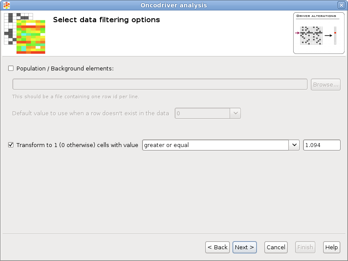Click the heatmap matrix logo image
This screenshot has height=261, width=348.
[25, 33]
